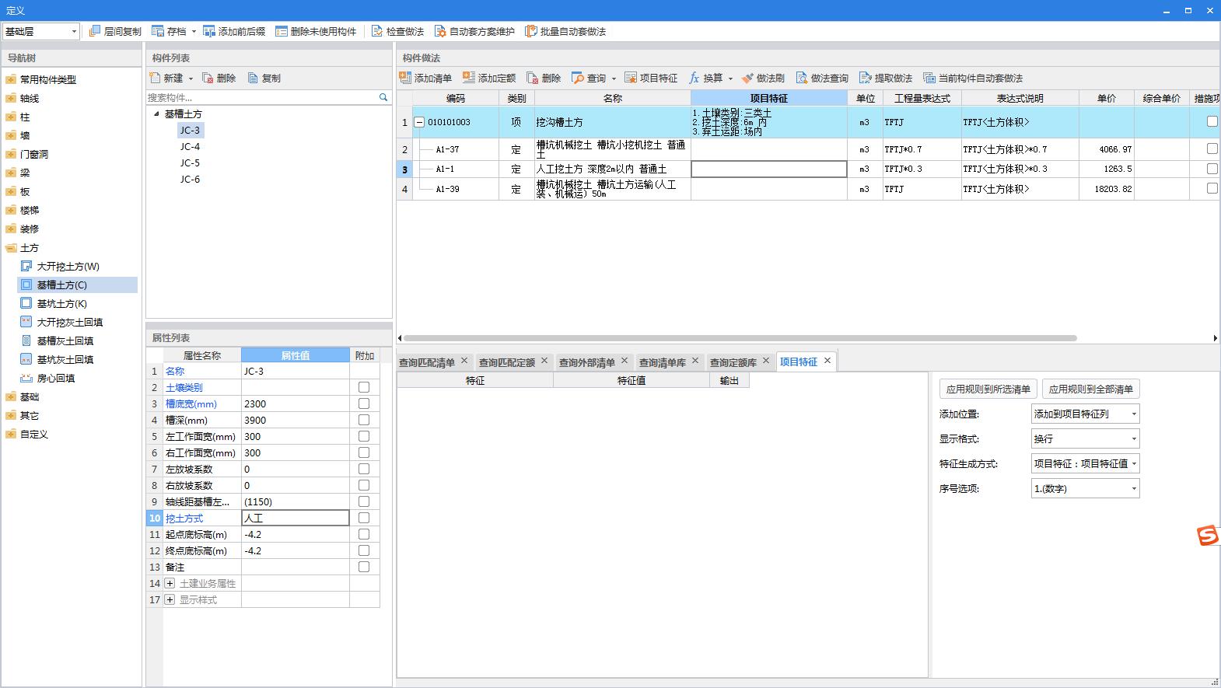The width and height of the screenshot is (1221, 688).
Task: Expand 显示样式 group
Action: (170, 599)
